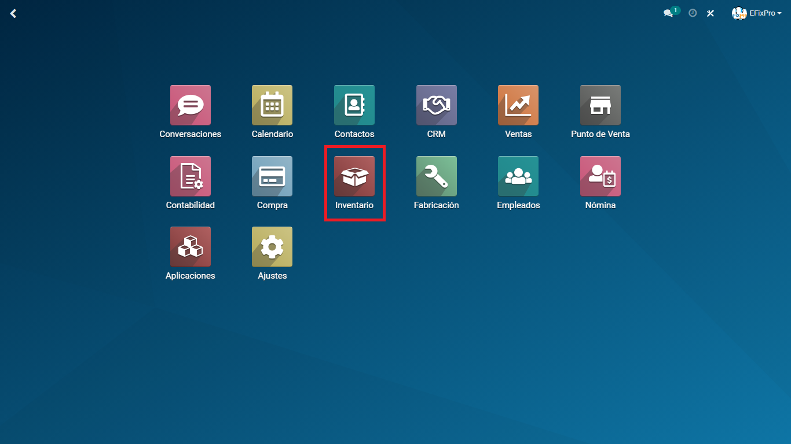Go back using the left arrow
Image resolution: width=791 pixels, height=444 pixels.
pos(13,13)
